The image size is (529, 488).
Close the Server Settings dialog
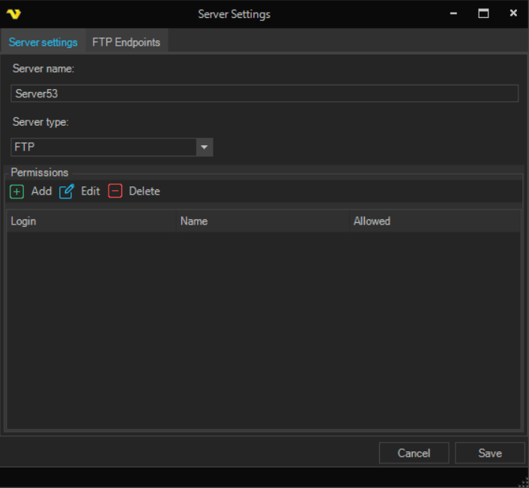513,13
